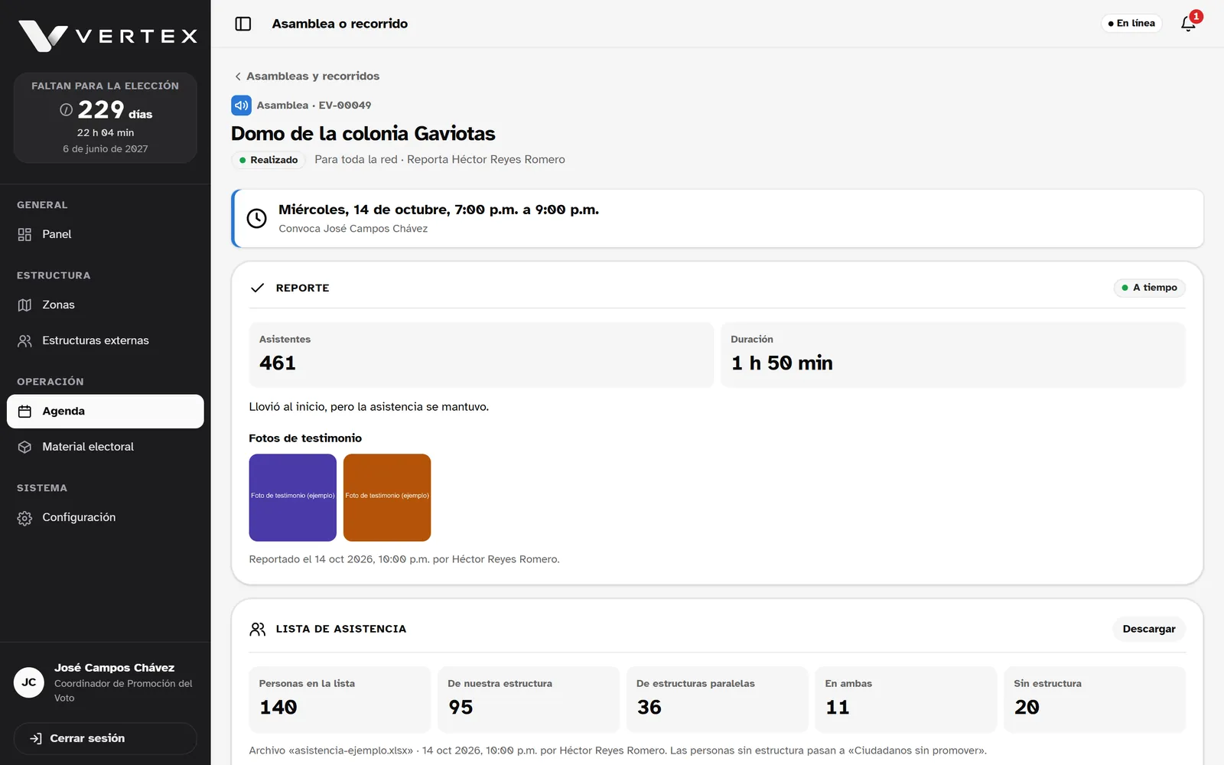Click the Panel grid icon

pos(24,235)
